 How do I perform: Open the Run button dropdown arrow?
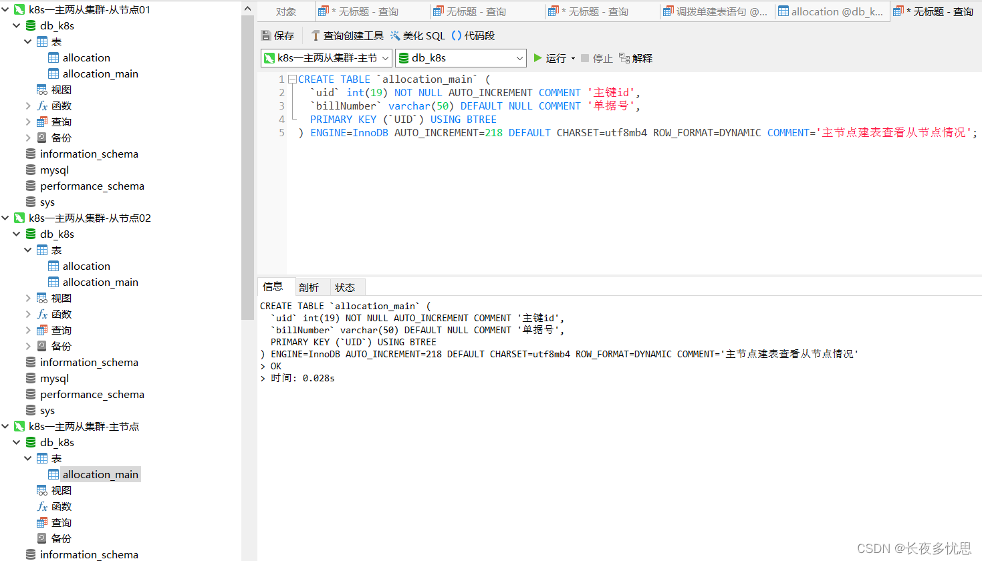coord(573,59)
